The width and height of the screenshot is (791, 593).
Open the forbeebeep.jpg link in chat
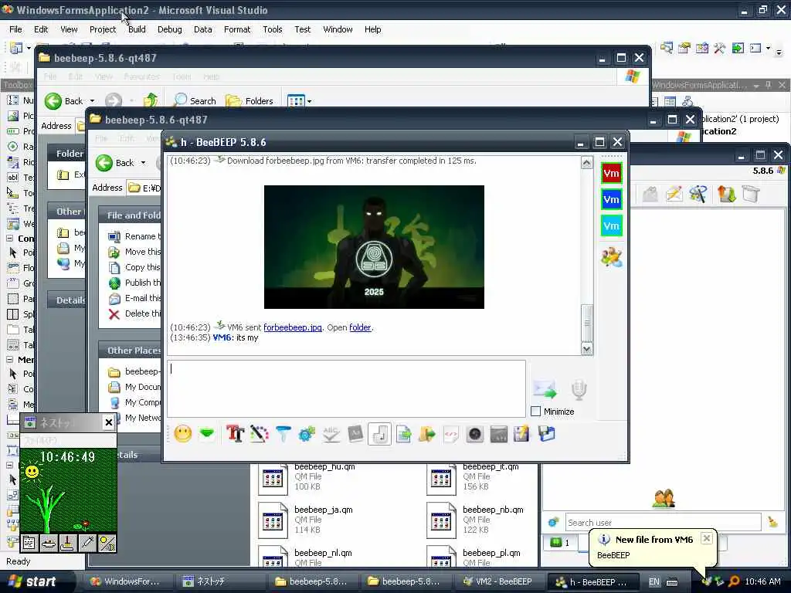(x=293, y=327)
